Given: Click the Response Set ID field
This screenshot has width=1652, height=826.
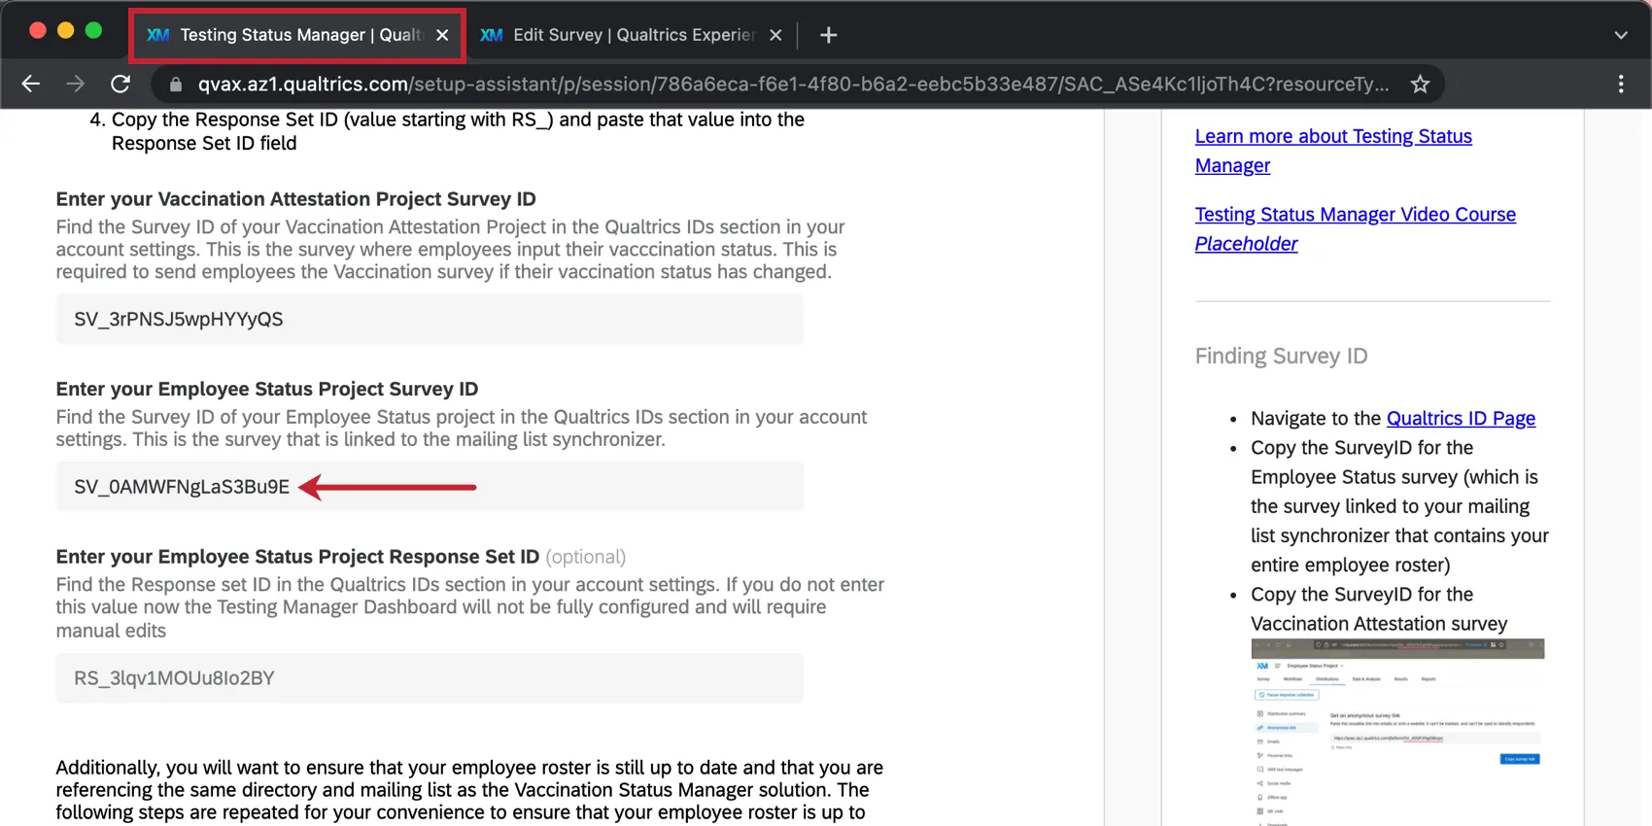Looking at the screenshot, I should (x=430, y=678).
